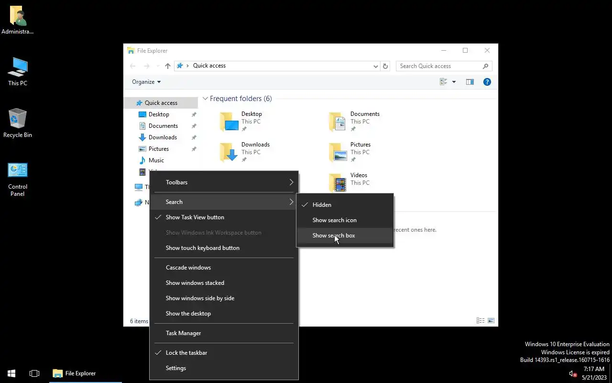Select Quick access in navigation pane

pyautogui.click(x=161, y=103)
